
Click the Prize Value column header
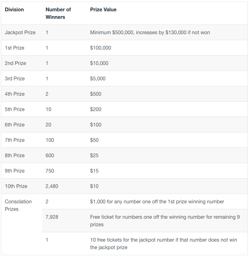103,10
